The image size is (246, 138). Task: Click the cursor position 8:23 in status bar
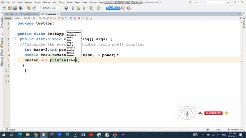218,130
